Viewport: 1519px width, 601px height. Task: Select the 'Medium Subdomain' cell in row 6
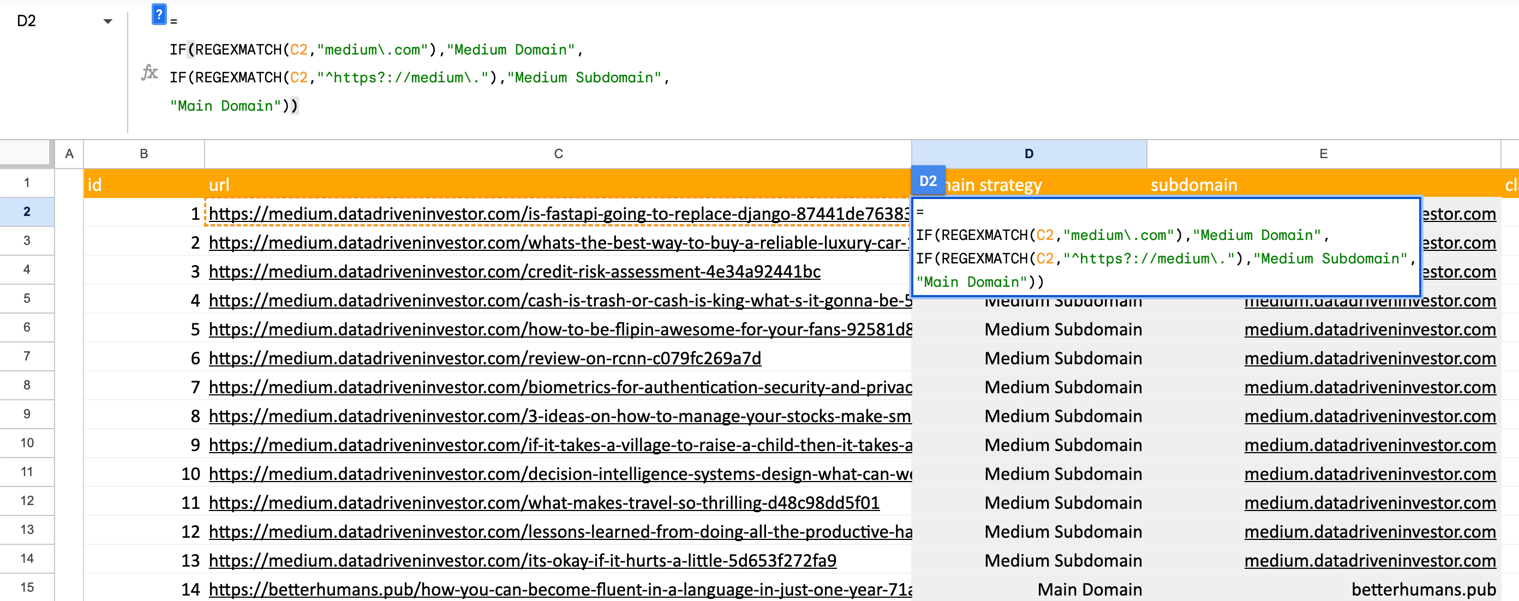(1062, 329)
